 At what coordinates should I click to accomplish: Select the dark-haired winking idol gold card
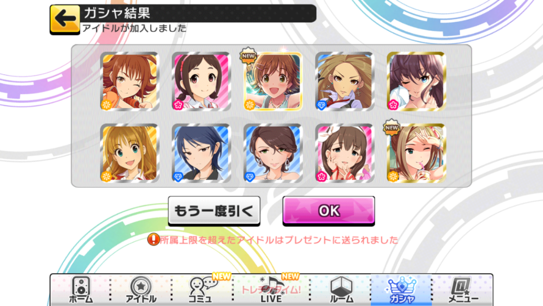pyautogui.click(x=416, y=81)
